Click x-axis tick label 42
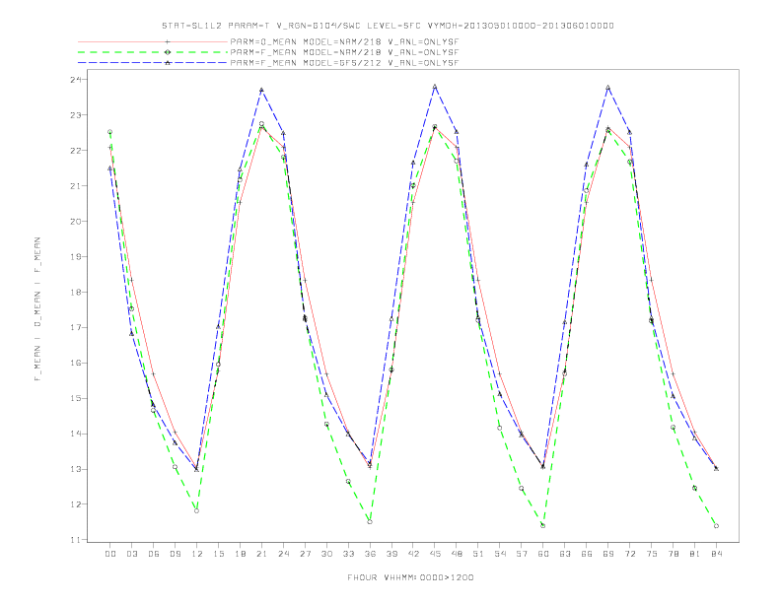The height and width of the screenshot is (603, 781). tap(413, 554)
